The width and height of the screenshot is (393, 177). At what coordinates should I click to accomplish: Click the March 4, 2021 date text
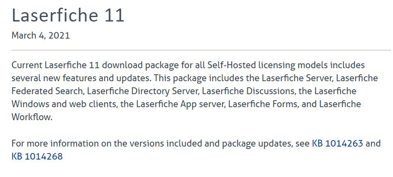point(41,36)
